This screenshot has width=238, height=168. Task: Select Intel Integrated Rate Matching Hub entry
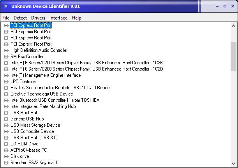pos(43,106)
